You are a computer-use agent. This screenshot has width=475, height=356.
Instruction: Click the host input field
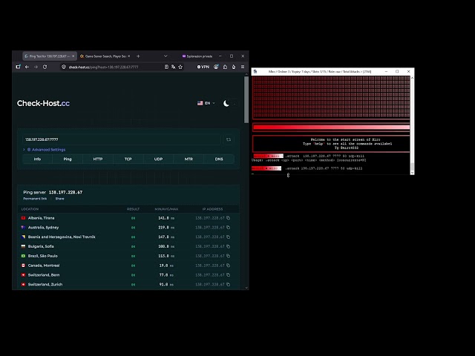(122, 139)
